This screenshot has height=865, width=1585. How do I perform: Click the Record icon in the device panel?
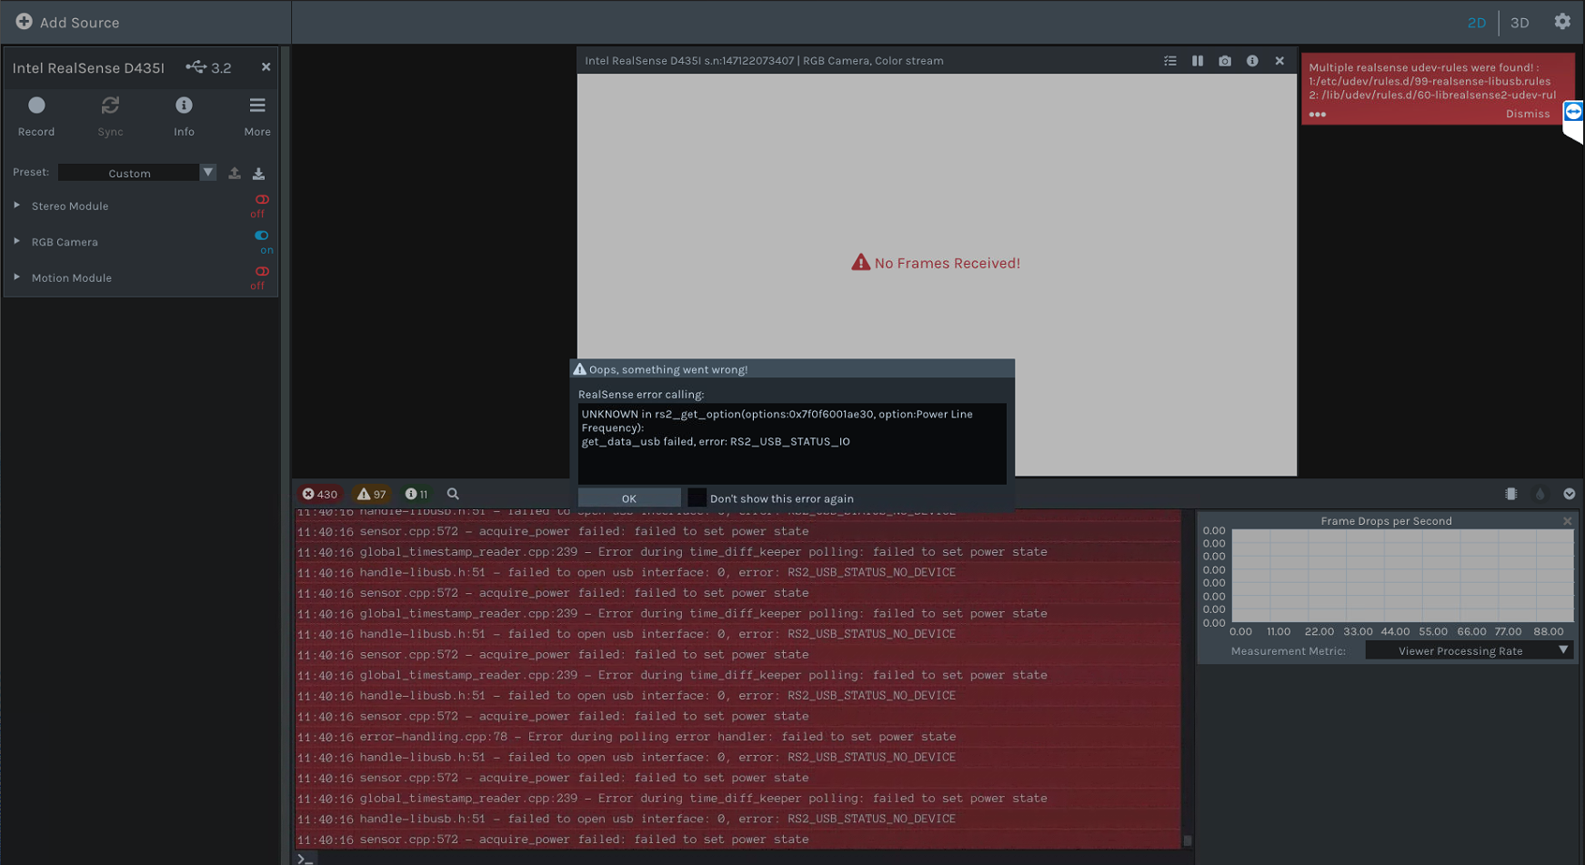point(36,105)
